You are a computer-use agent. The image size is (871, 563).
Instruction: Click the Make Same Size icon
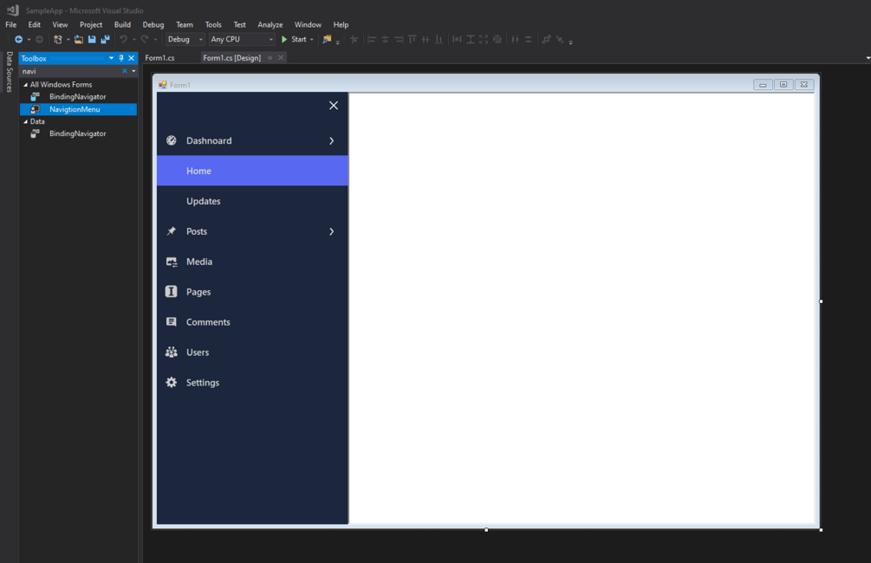(484, 40)
